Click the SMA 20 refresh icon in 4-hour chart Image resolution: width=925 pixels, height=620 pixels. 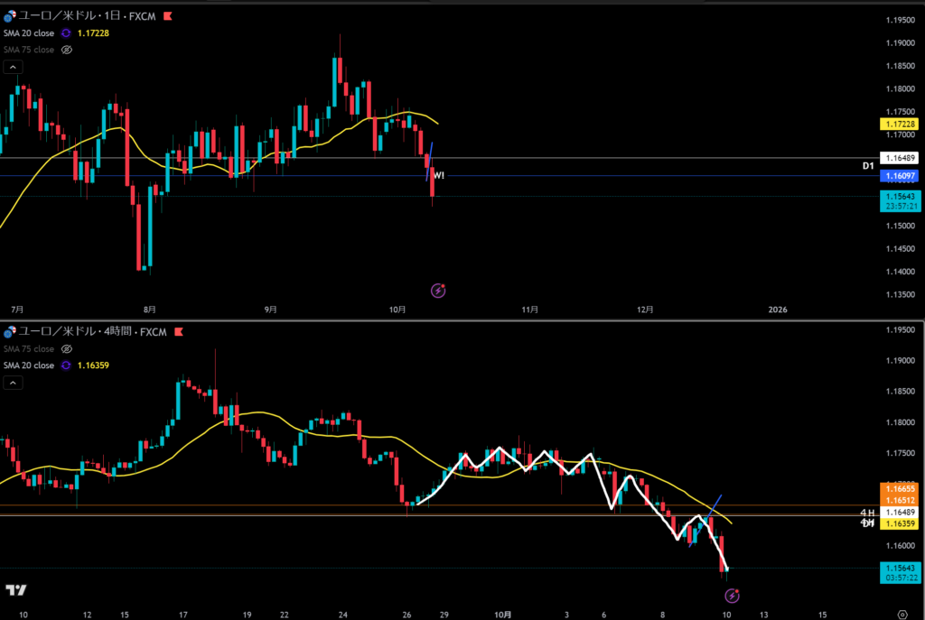(x=66, y=366)
